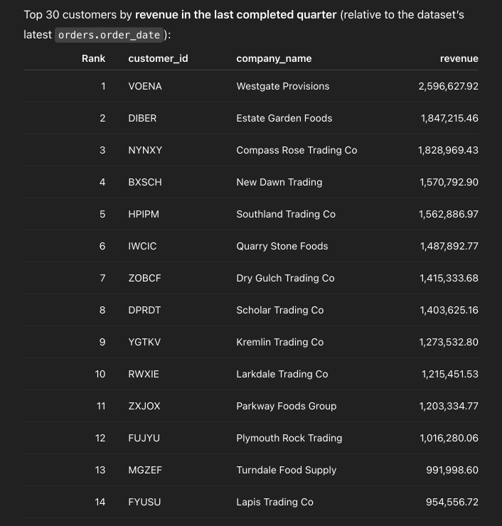Click the Scholar Trading Co cell
Viewport: 502px width, 526px height.
click(x=279, y=310)
